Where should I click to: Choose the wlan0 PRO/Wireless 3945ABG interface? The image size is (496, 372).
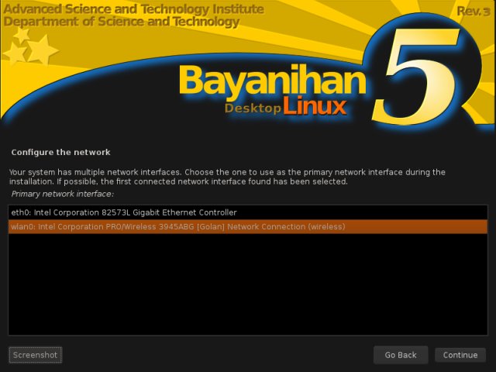177,226
